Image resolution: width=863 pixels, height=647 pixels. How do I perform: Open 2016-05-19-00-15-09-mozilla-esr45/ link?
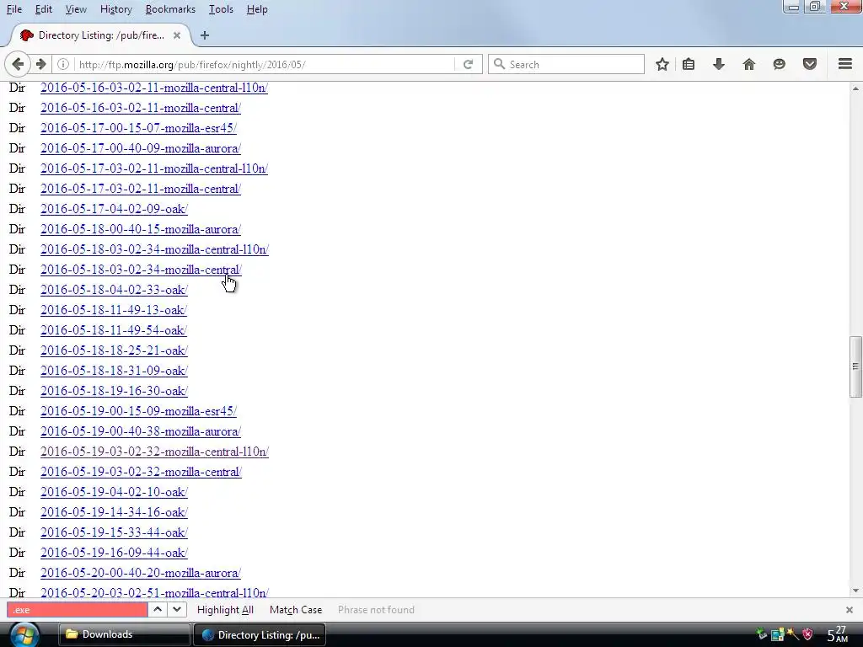click(x=139, y=411)
